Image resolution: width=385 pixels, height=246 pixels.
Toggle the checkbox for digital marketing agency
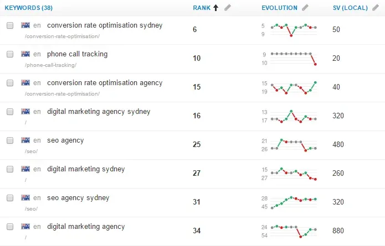10,227
